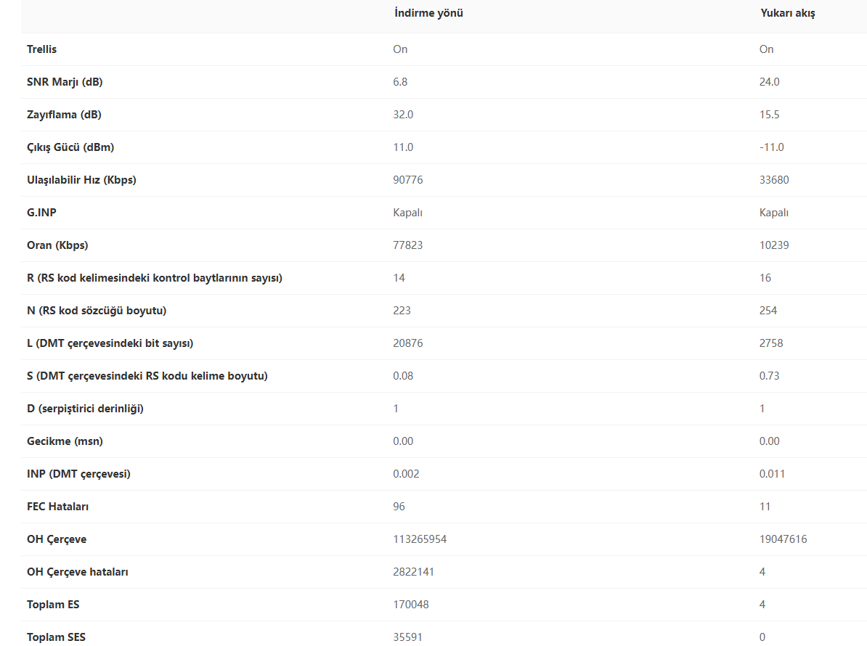Viewport: 867px width, 646px height.
Task: Select the Trellis row label
Action: click(x=41, y=49)
